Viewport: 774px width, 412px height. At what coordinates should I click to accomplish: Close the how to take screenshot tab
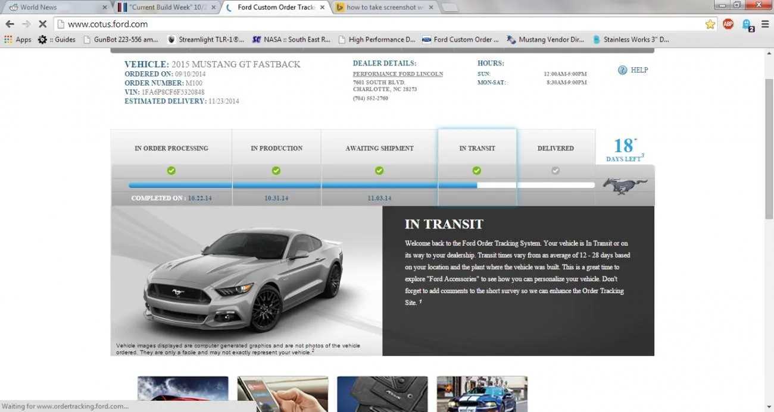(432, 7)
